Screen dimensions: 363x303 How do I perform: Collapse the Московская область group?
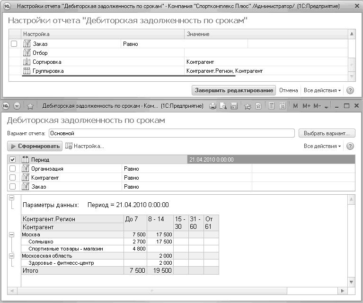(x=11, y=256)
